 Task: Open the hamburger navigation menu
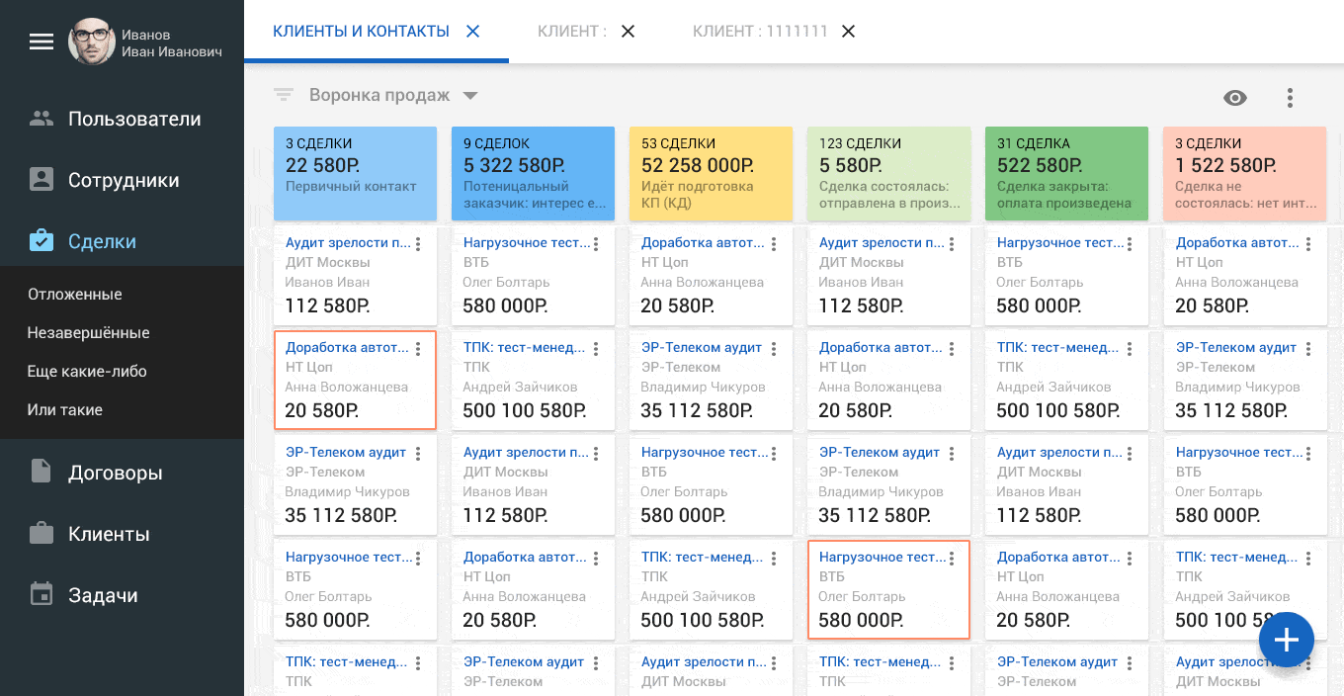pyautogui.click(x=42, y=42)
